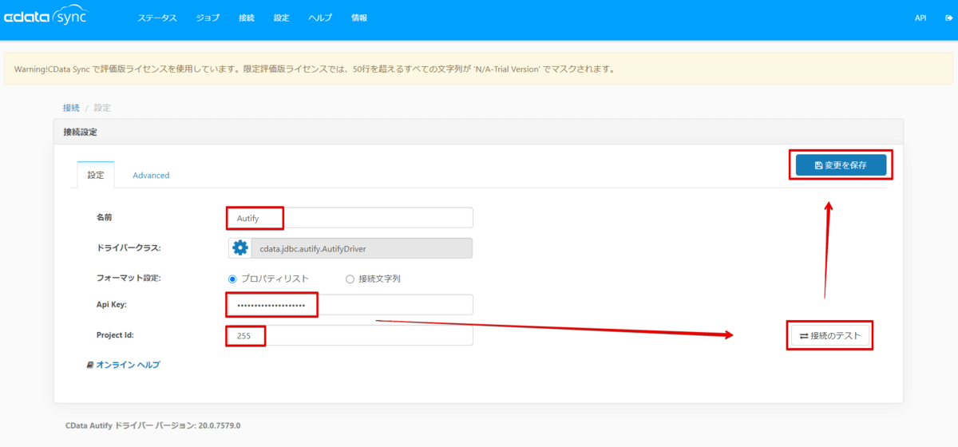Focus the Api Key password field
Viewport: 958px width, 447px height.
click(350, 305)
